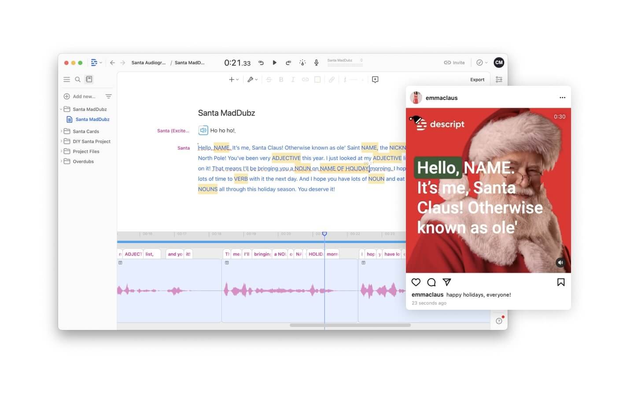Play the composition
The image size is (634, 396).
(x=274, y=63)
